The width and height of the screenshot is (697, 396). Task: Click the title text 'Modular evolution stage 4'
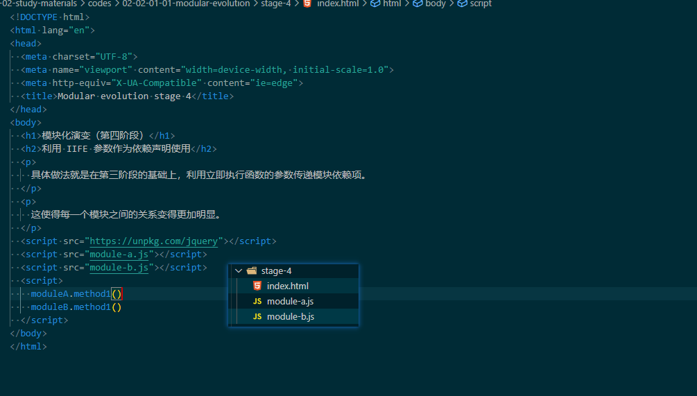(124, 96)
